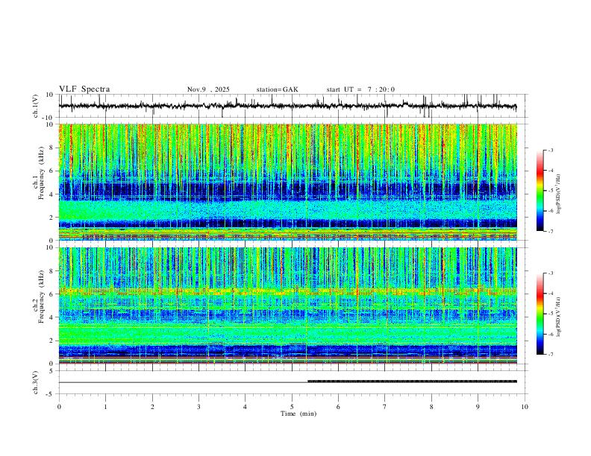
Task: Click the "6" kHz tick on ch.2 spectrogram axis
Action: pos(52,294)
